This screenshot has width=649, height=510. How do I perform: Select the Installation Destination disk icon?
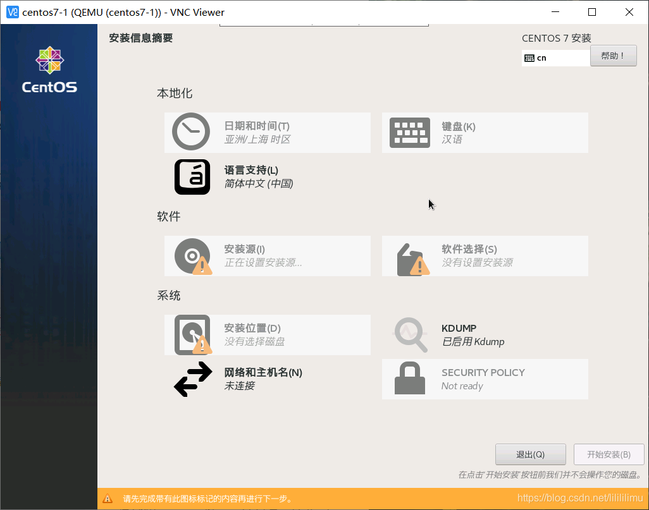coord(193,334)
